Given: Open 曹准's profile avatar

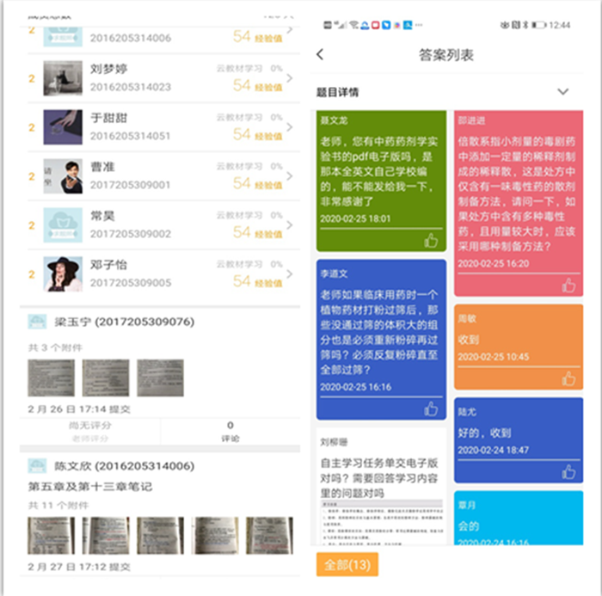Looking at the screenshot, I should (x=63, y=175).
